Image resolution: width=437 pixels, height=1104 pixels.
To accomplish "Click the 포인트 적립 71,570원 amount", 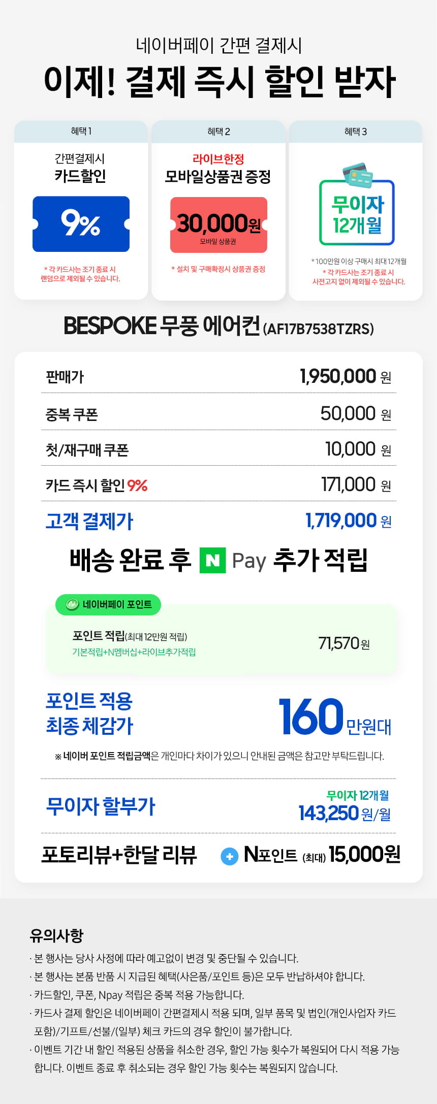I will click(x=344, y=643).
